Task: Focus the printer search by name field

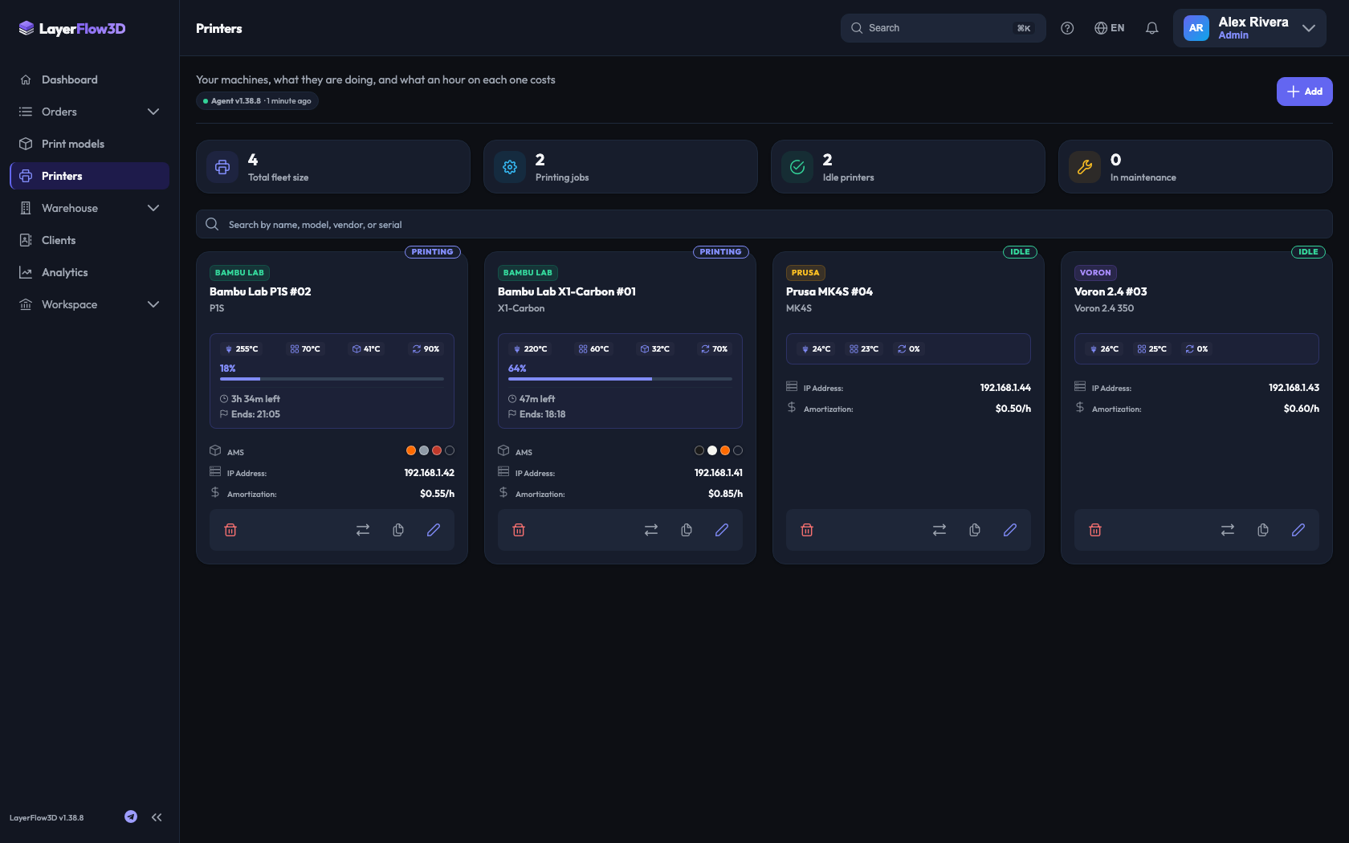Action: coord(764,224)
